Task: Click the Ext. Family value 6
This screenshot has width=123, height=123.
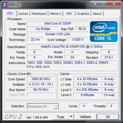Action: [x=34, y=57]
